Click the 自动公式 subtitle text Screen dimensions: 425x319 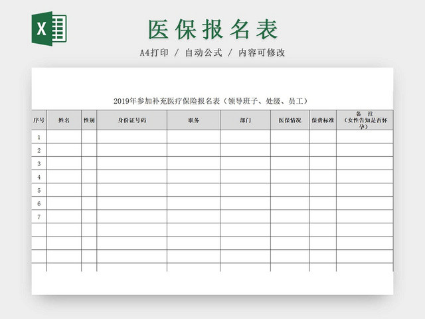click(x=204, y=53)
